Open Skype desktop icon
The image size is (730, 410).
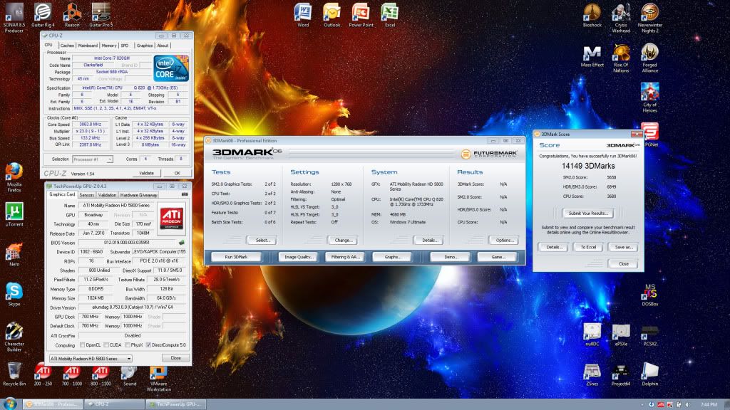point(14,294)
